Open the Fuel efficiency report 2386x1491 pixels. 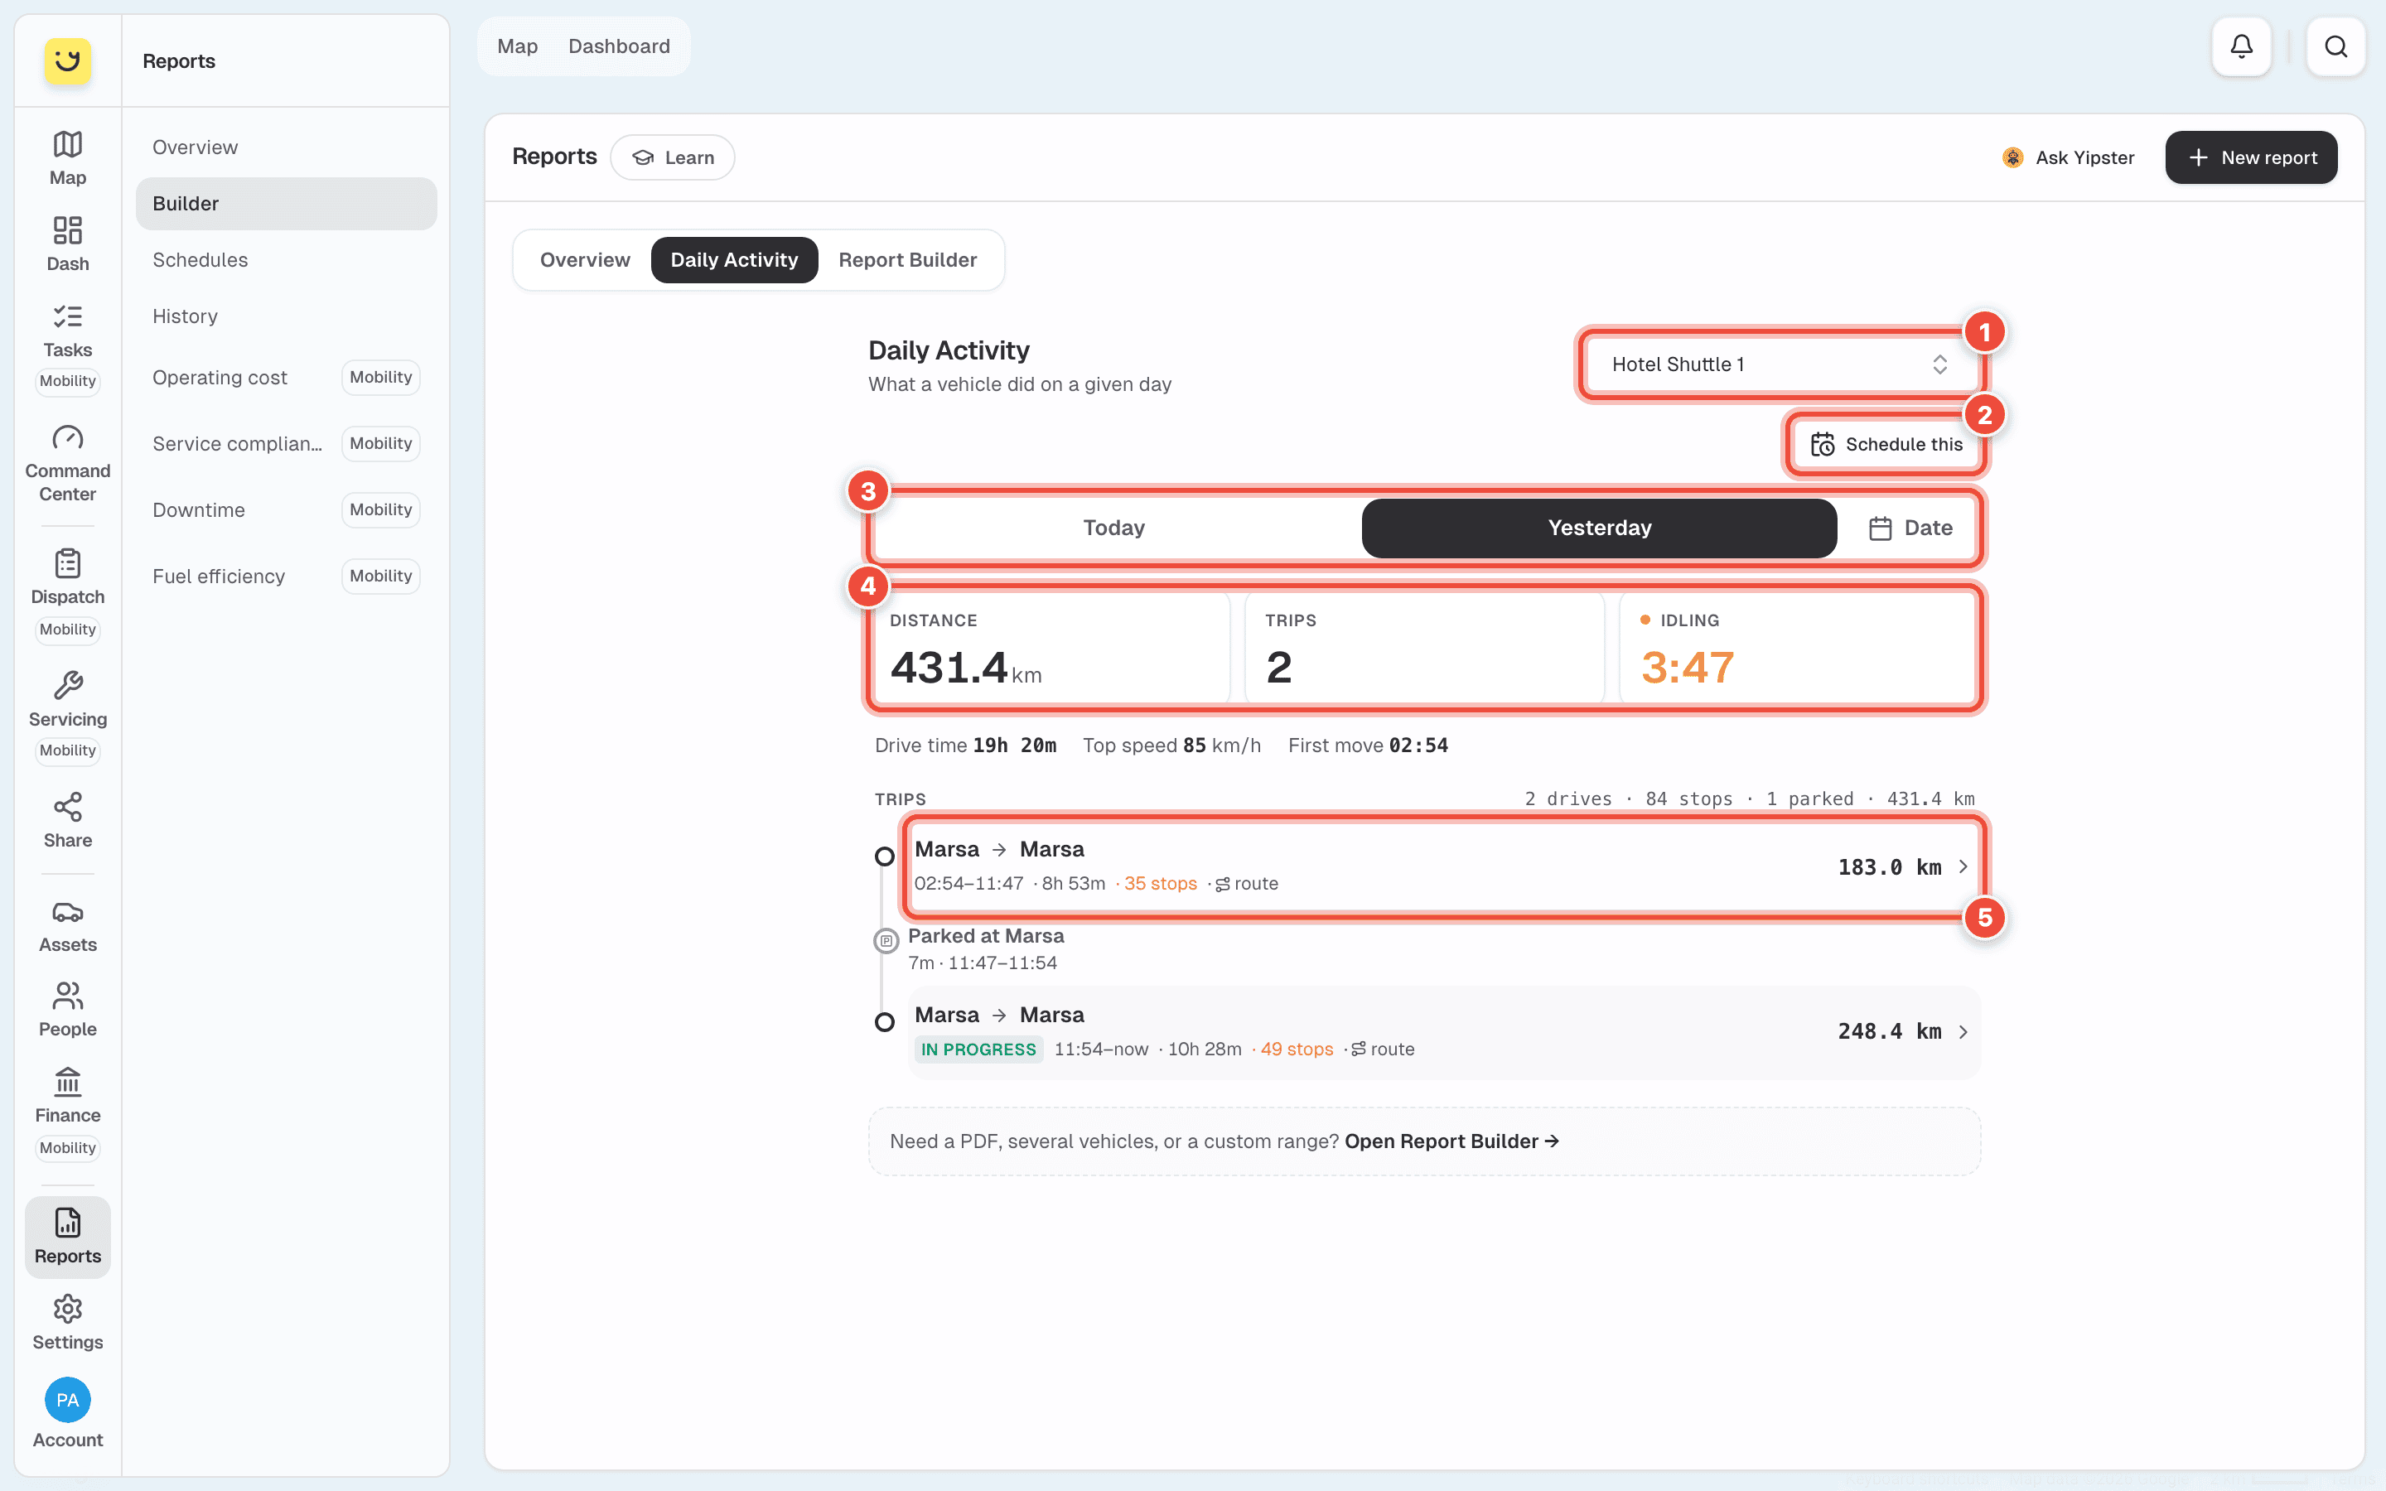(x=286, y=575)
